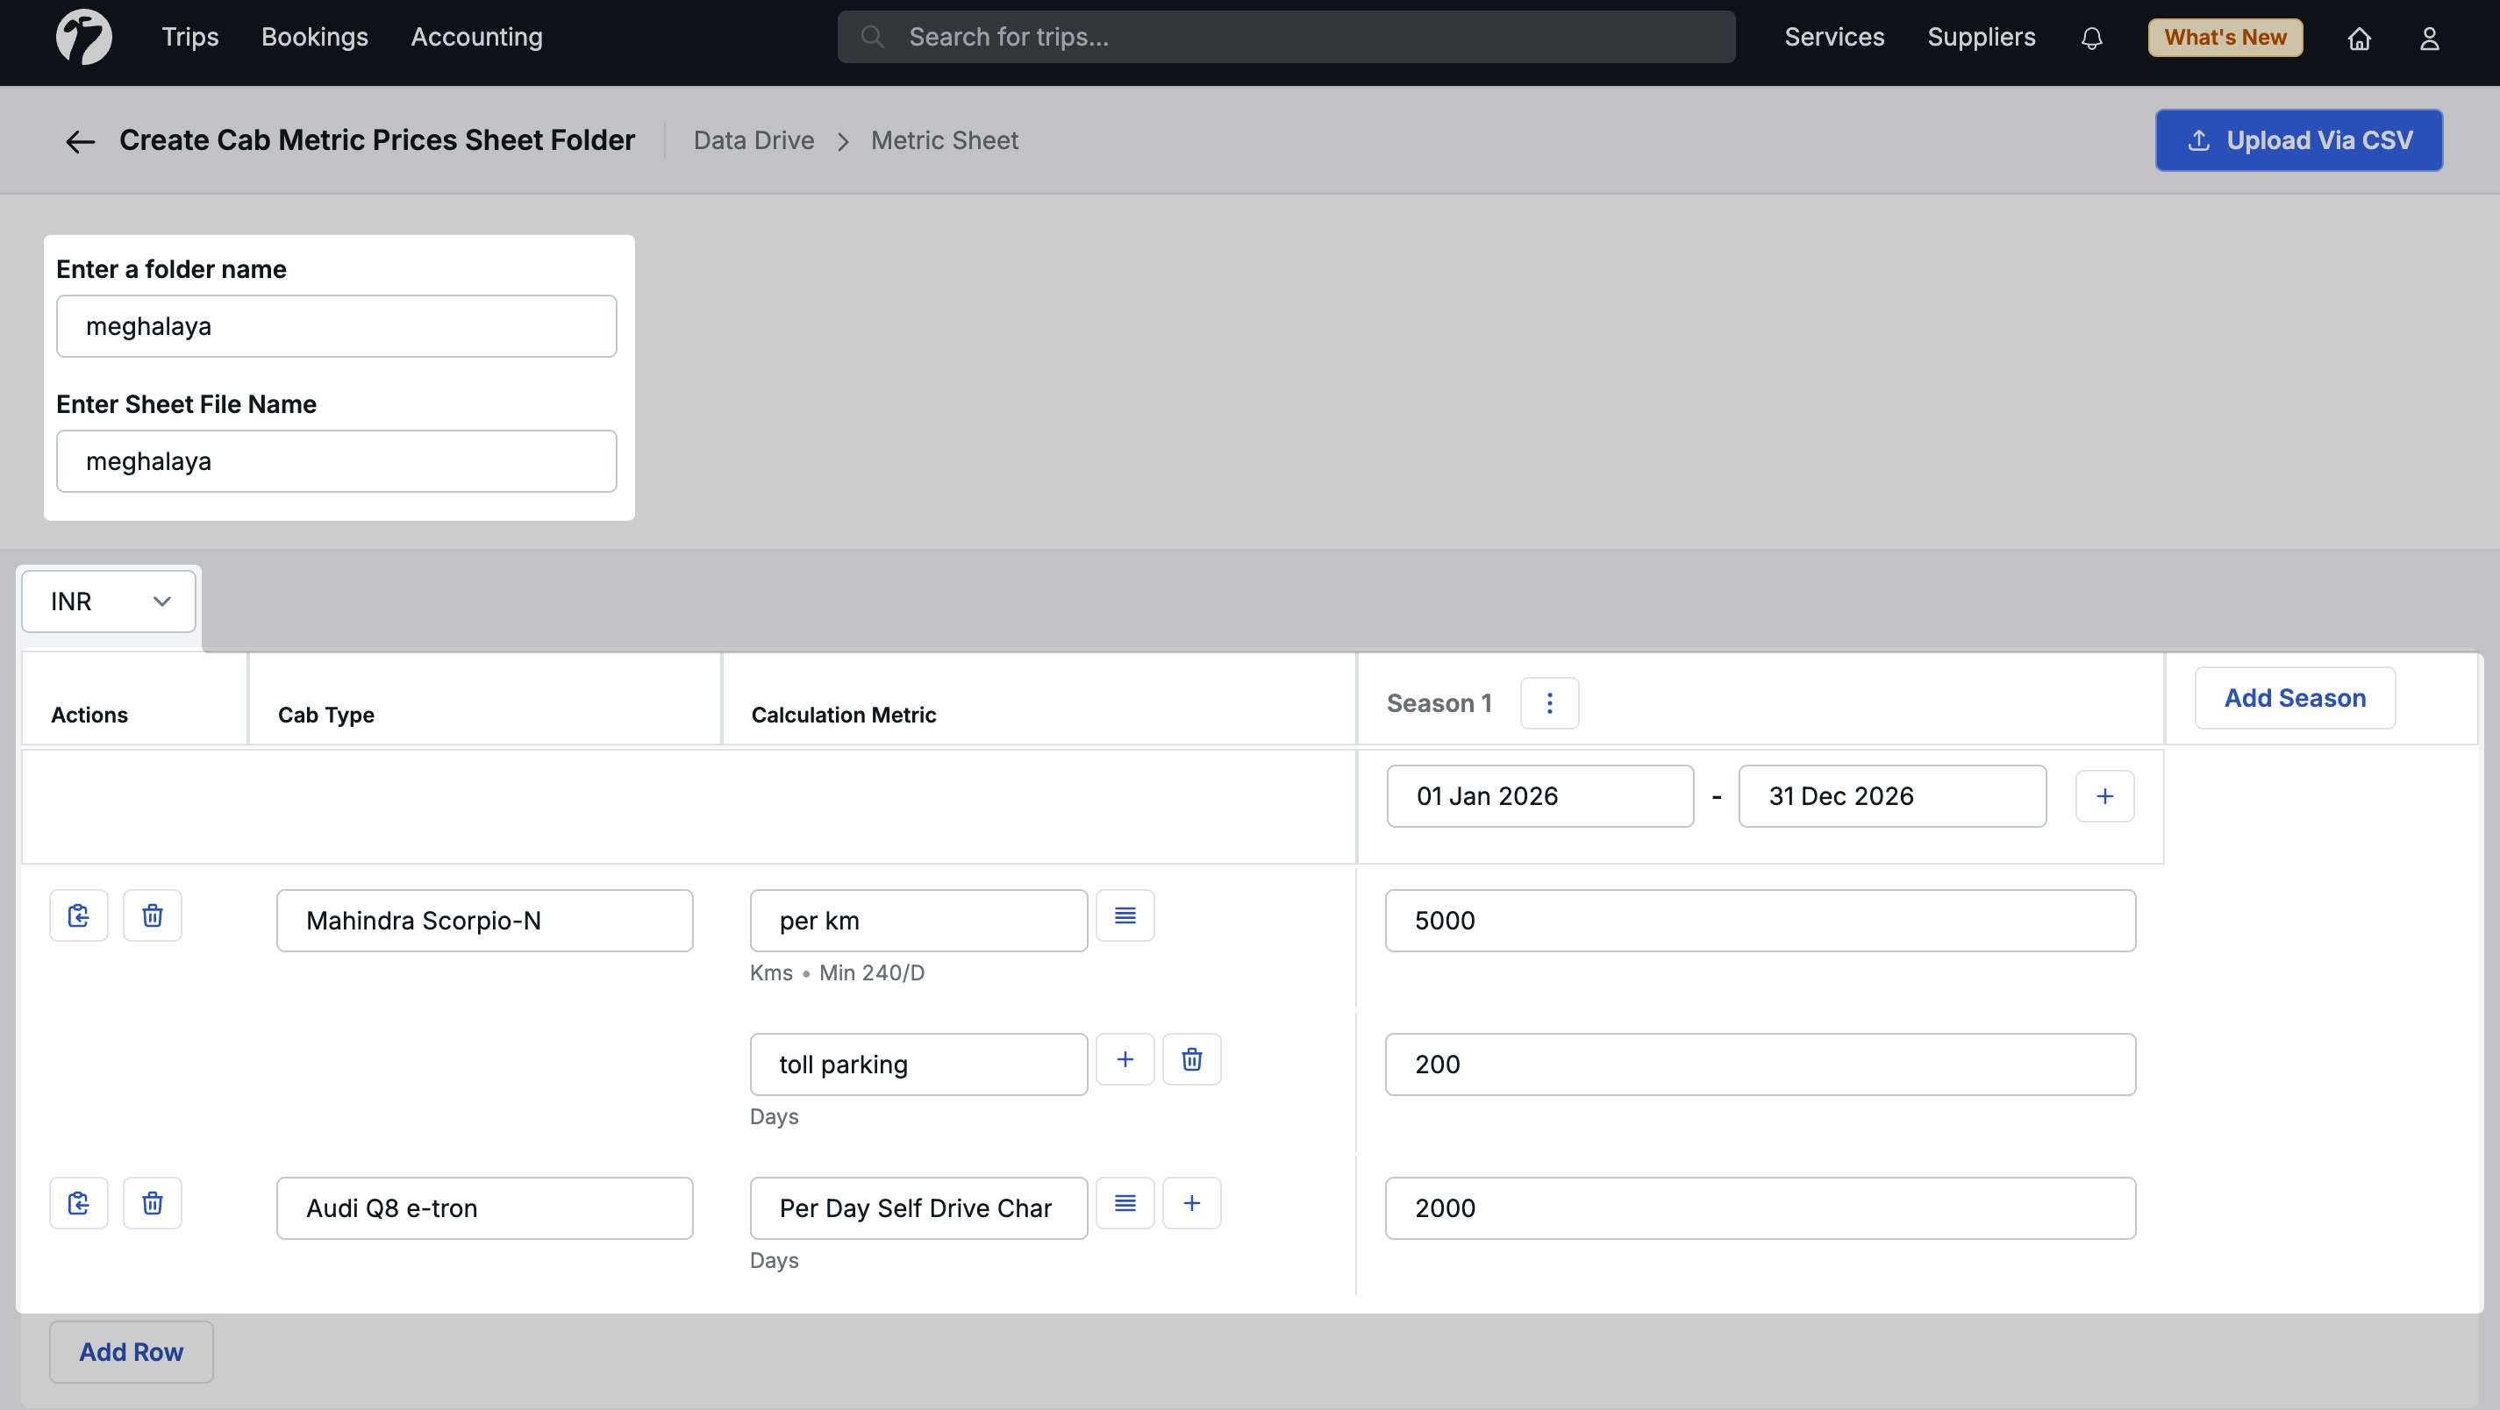Open the user profile icon
2500x1410 pixels.
coord(2429,38)
